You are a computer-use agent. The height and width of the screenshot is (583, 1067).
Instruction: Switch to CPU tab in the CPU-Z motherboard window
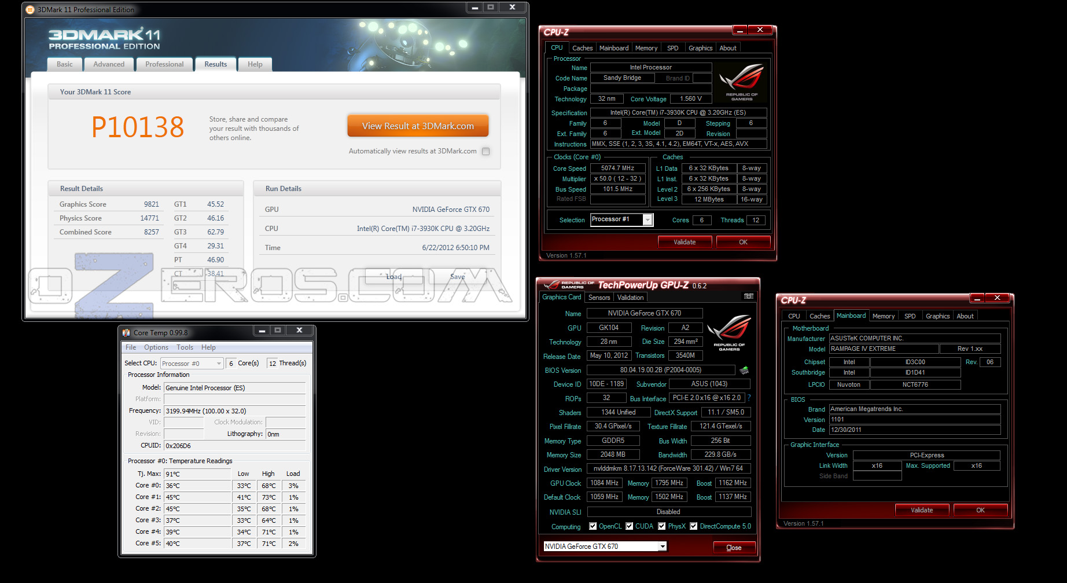click(794, 316)
